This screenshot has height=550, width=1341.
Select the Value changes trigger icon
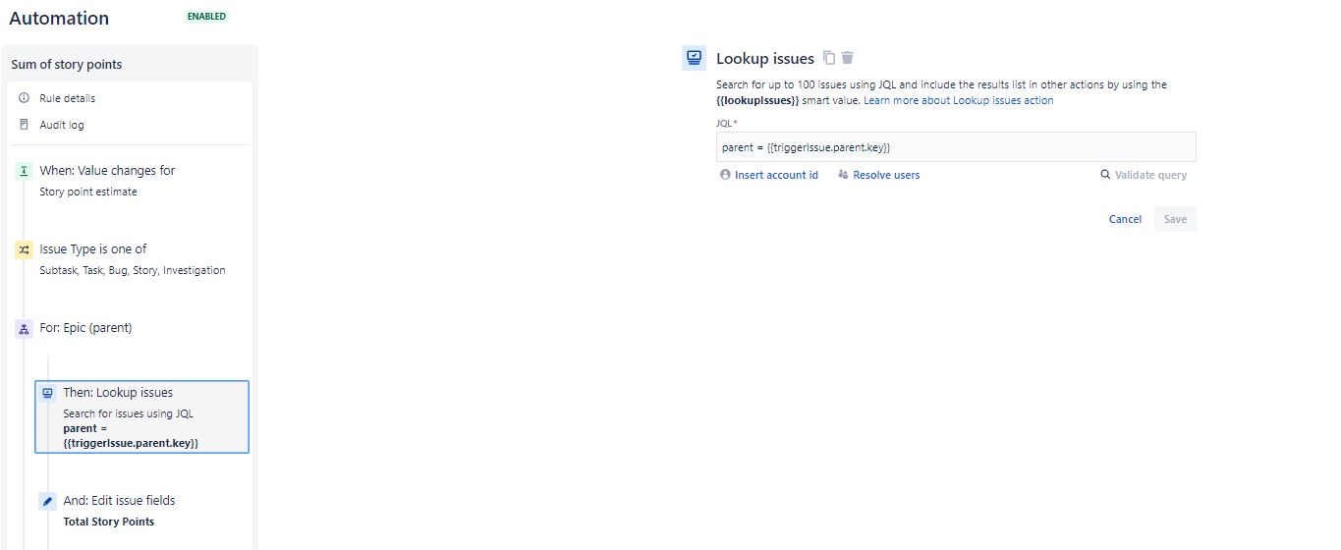pyautogui.click(x=25, y=171)
